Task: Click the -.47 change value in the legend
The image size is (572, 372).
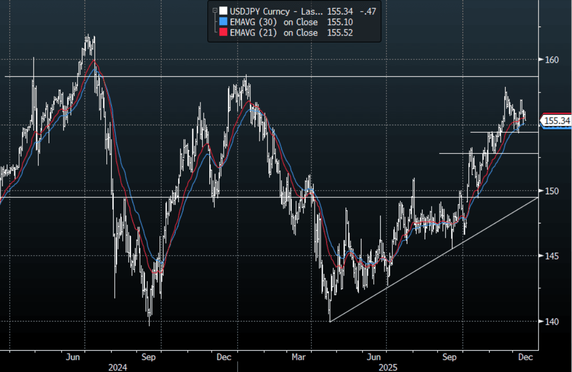Action: point(368,11)
